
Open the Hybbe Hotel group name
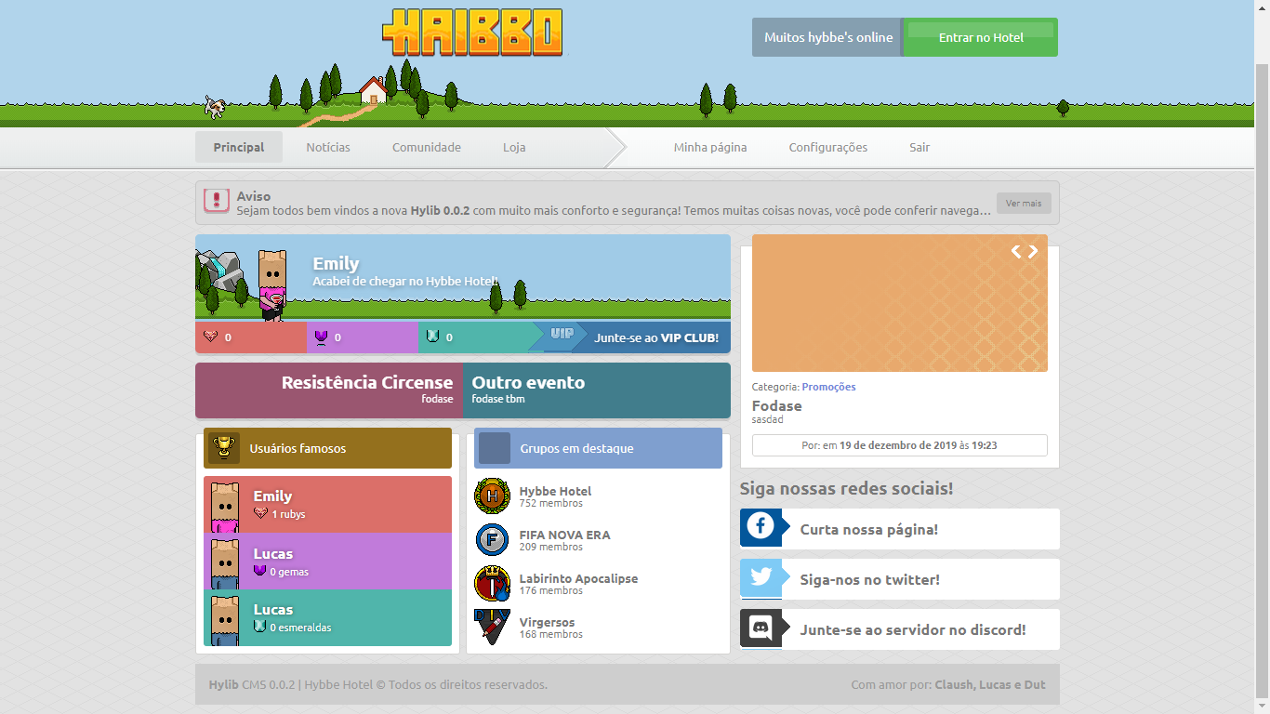tap(555, 491)
